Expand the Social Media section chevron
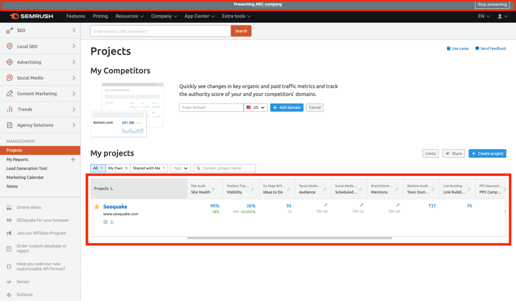Viewport: 516px width, 304px height. (74, 78)
